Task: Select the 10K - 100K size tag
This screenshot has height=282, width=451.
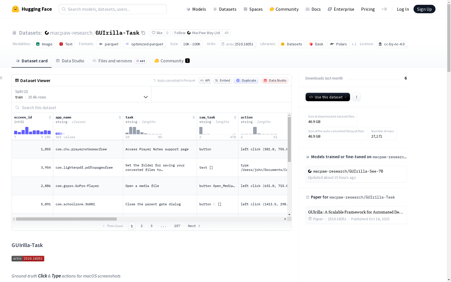Action: coord(192,44)
